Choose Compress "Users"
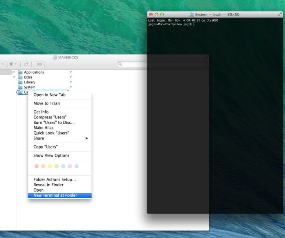285x238 pixels. pyautogui.click(x=59, y=117)
